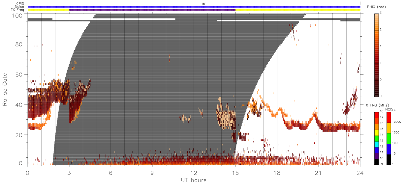Click the PHI0 (rad) colorbar title
The image size is (405, 187).
coord(376,7)
